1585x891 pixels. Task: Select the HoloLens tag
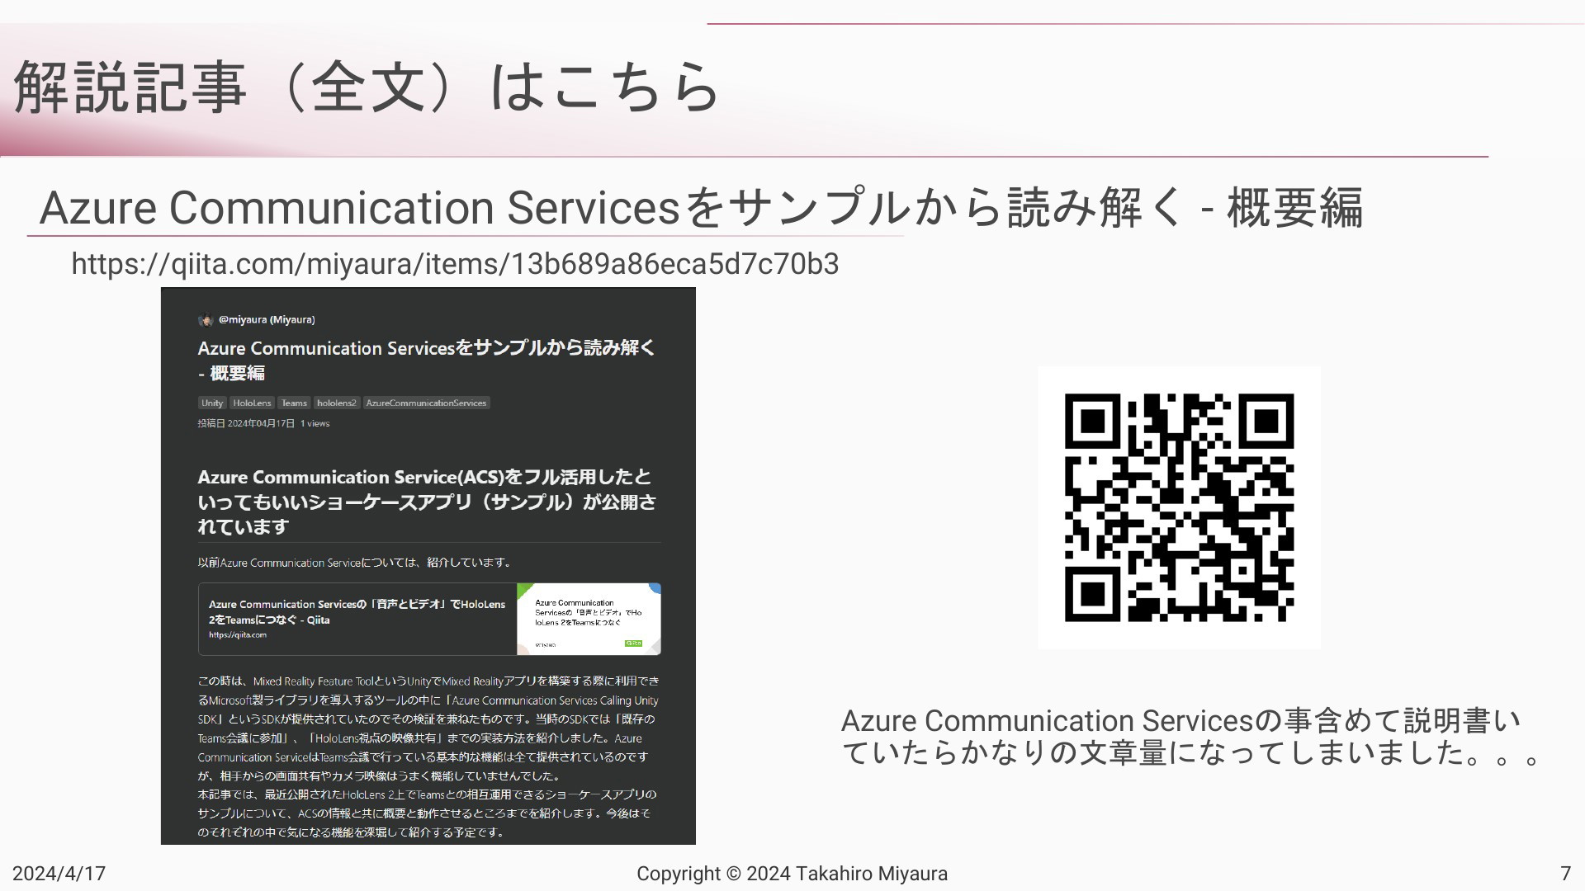pos(252,403)
